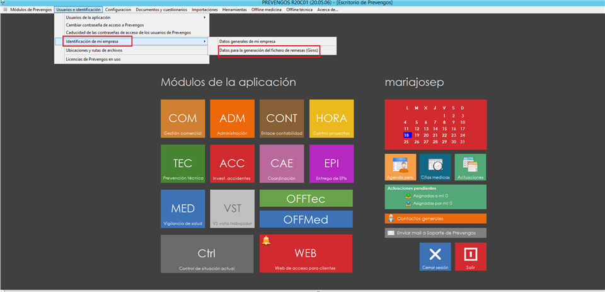Launch the MED Vigilancia de salud module

point(183,209)
